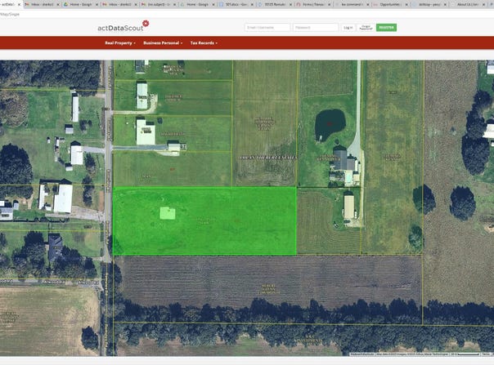Viewport: 494px width, 365px height.
Task: Click the actDataScout logo
Action: [x=123, y=26]
